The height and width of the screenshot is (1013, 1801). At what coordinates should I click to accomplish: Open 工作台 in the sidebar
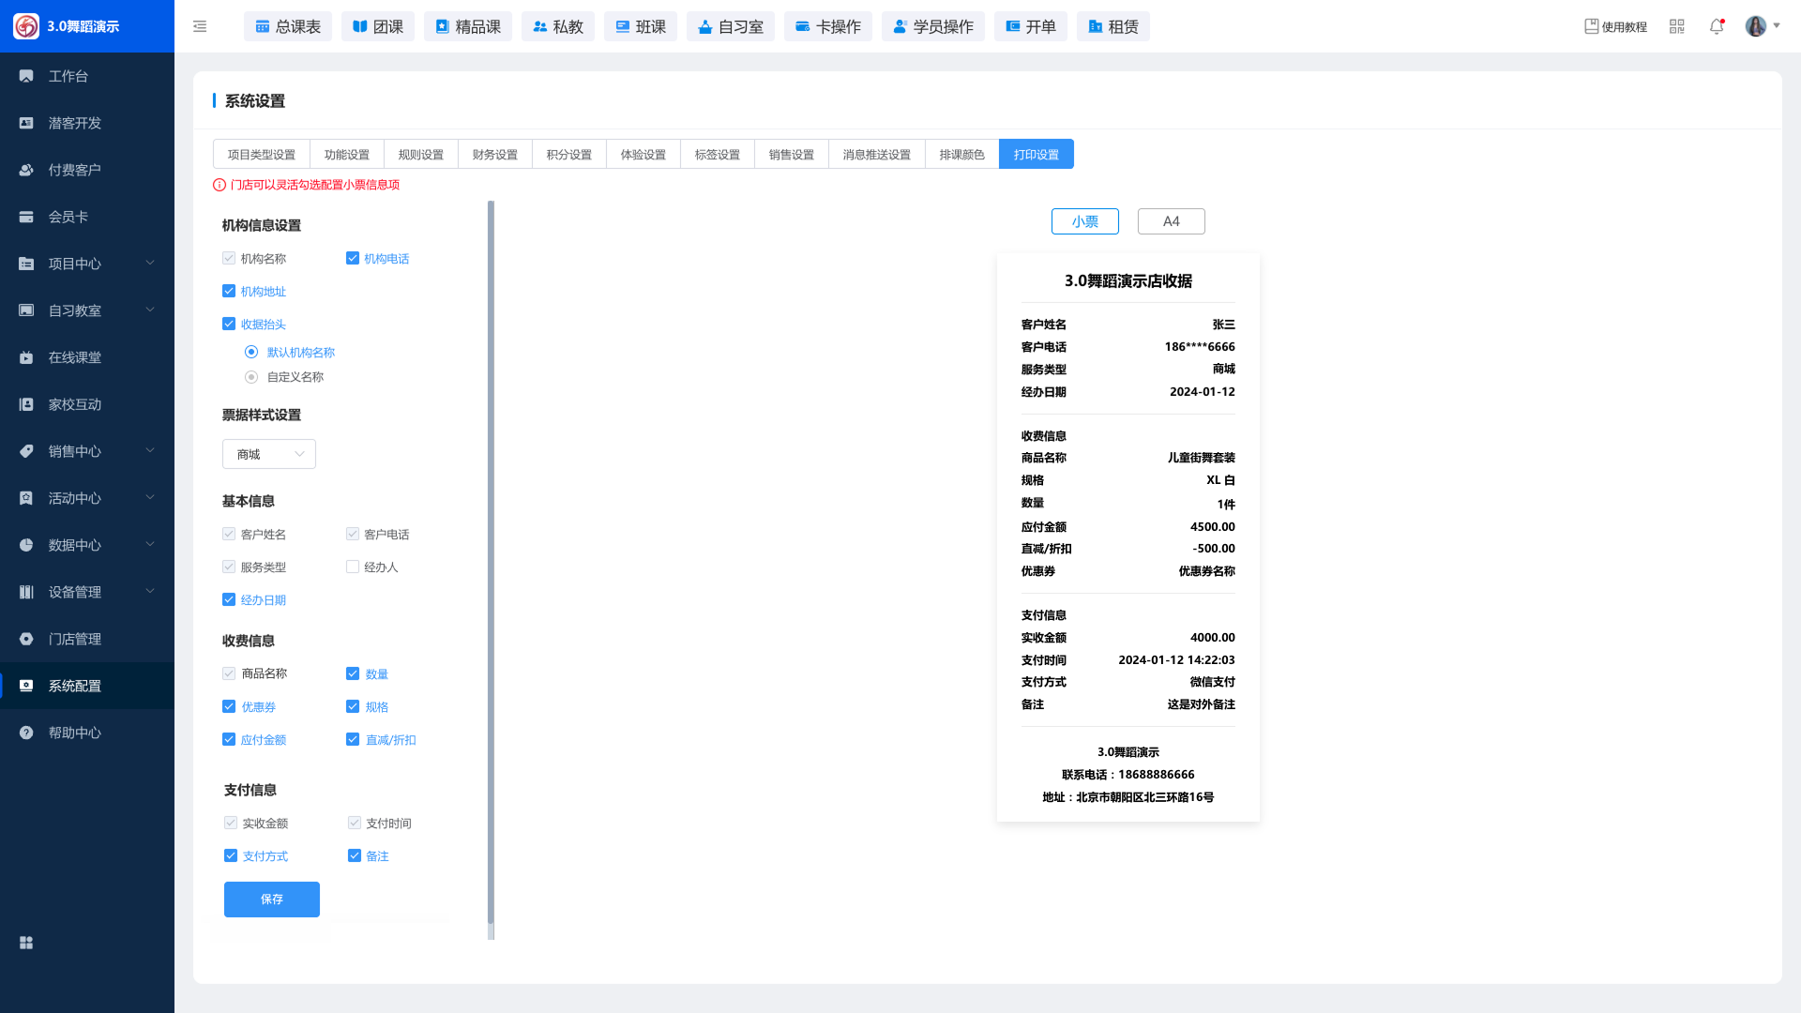point(68,76)
